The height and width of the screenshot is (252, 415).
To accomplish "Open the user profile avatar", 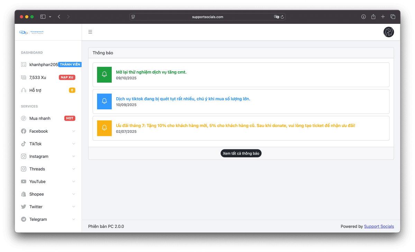I will click(x=388, y=32).
